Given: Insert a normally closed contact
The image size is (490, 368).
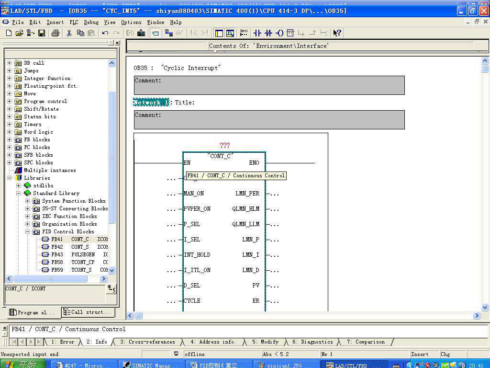Looking at the screenshot, I should [268, 33].
